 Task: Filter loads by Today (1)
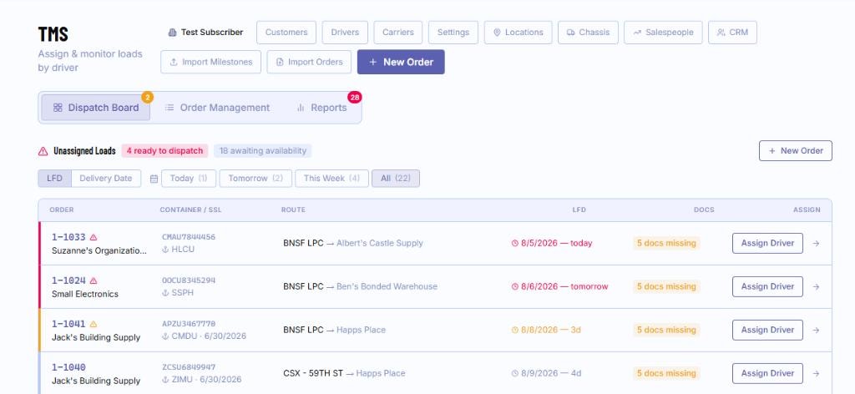[189, 178]
